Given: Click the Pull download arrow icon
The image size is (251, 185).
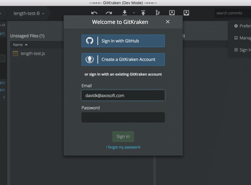Looking at the screenshot, I should [125, 13].
